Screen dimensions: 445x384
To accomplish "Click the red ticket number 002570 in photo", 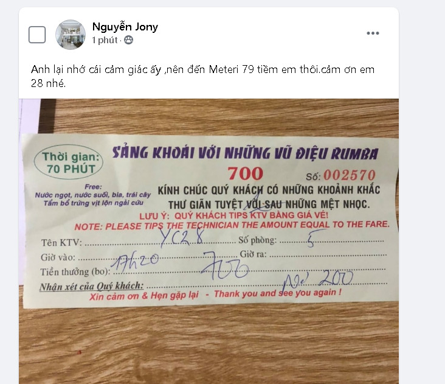I will [x=350, y=175].
